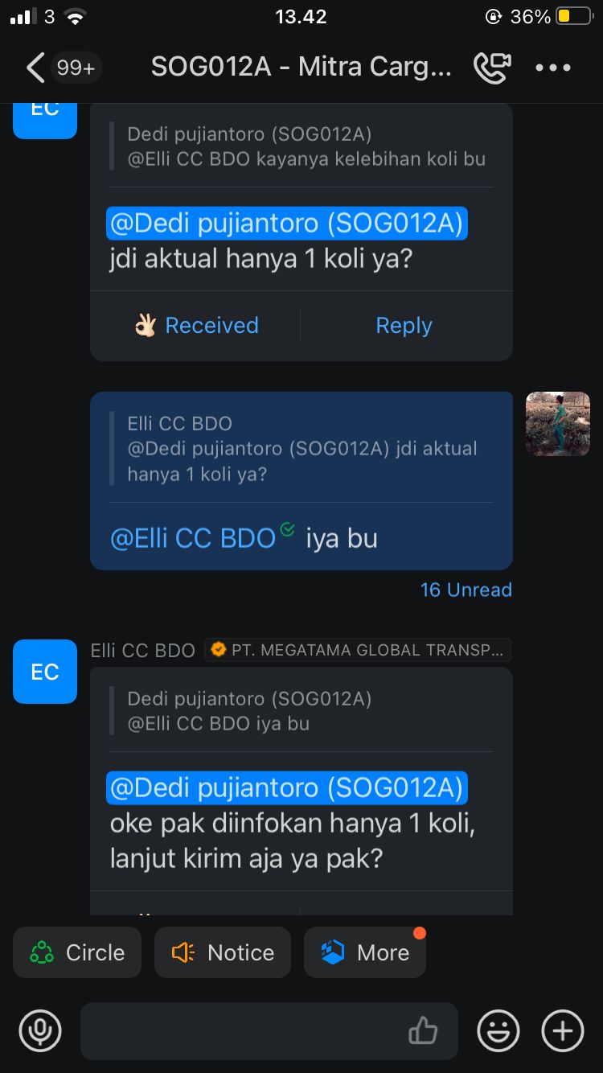Tap the back arrow icon

pyautogui.click(x=35, y=68)
